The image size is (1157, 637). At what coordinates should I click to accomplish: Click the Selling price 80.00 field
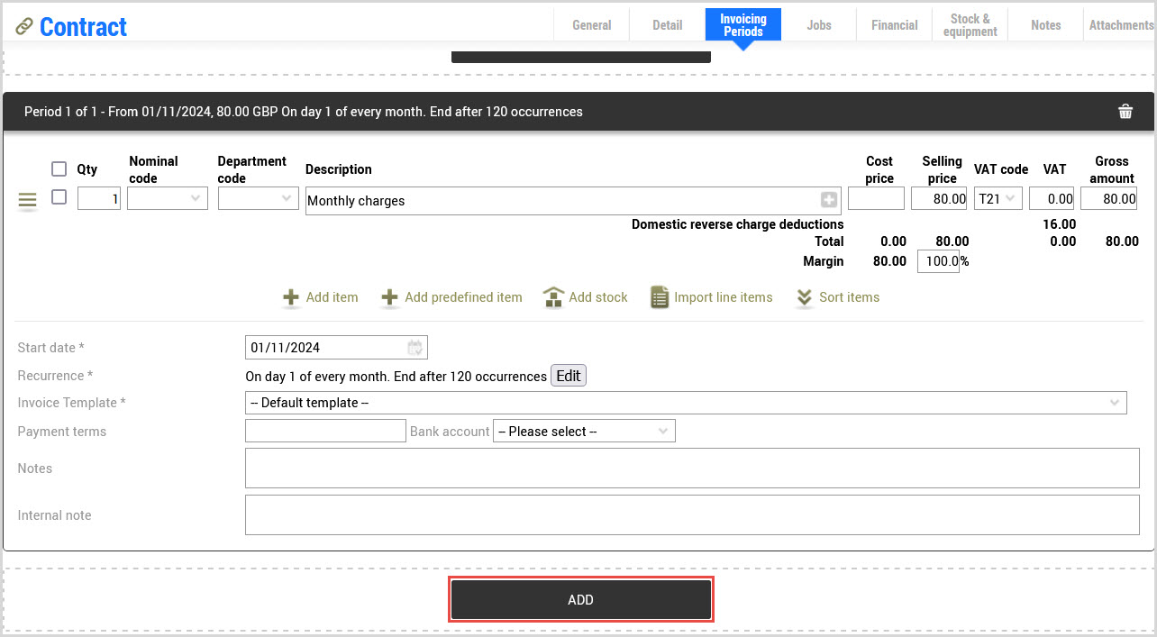939,198
